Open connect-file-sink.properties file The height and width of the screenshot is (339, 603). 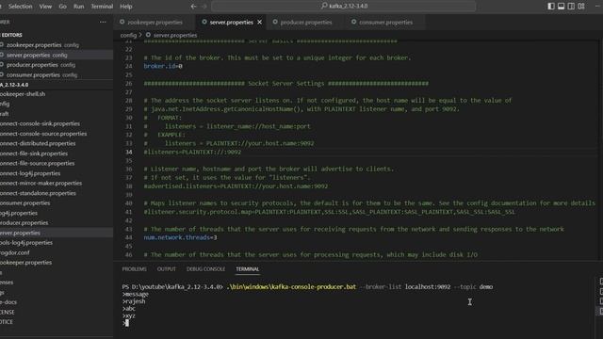pos(57,153)
